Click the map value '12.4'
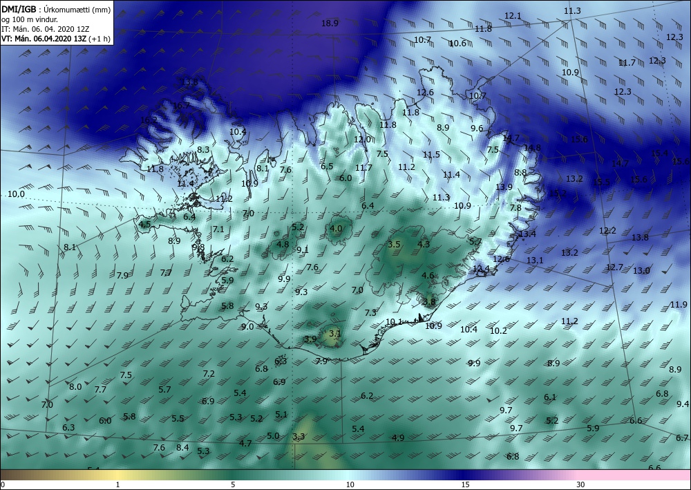691x490 pixels. tap(481, 268)
